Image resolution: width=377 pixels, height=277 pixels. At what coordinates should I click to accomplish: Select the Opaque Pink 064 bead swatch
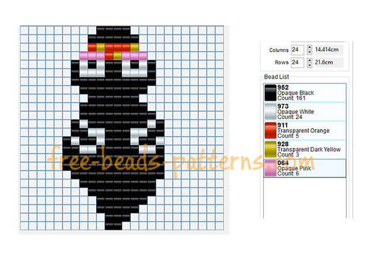(270, 168)
